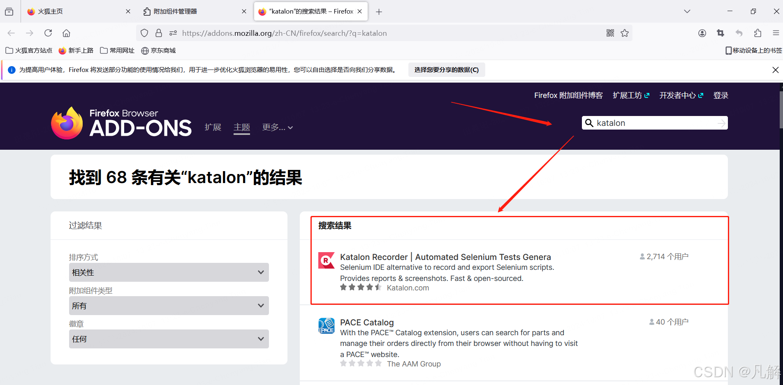The height and width of the screenshot is (385, 783).
Task: Click the tracking protection shield icon
Action: click(x=144, y=33)
